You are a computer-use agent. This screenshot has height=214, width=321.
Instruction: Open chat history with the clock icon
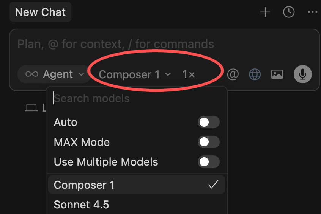289,12
